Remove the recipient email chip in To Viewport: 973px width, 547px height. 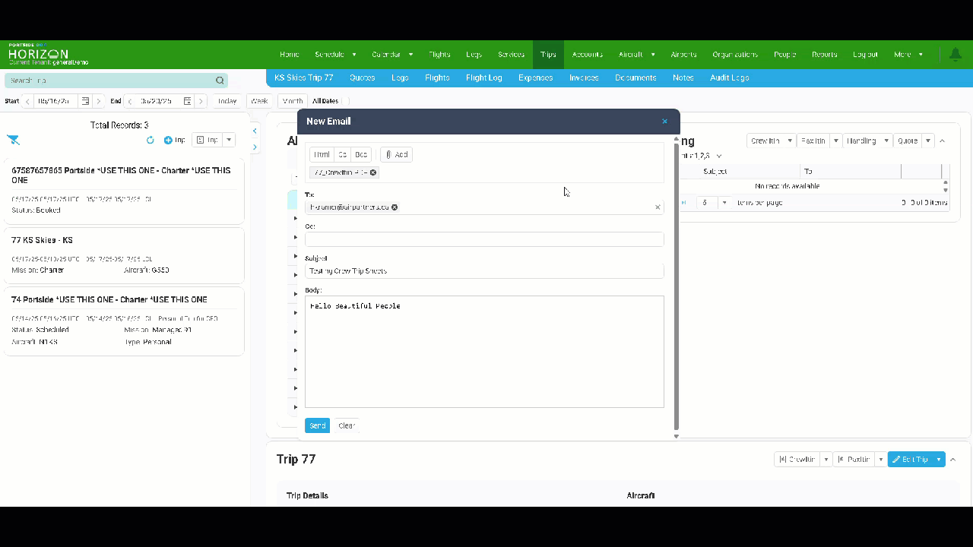tap(395, 207)
